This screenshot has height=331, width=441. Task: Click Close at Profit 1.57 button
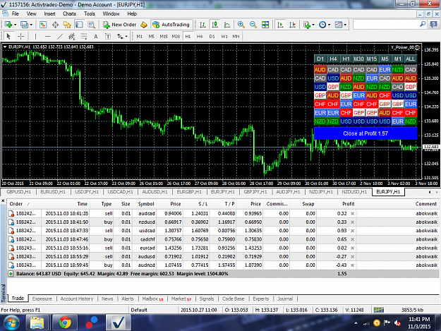(366, 133)
